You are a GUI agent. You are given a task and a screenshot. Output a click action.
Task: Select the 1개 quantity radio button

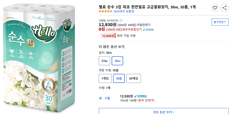click(x=101, y=98)
